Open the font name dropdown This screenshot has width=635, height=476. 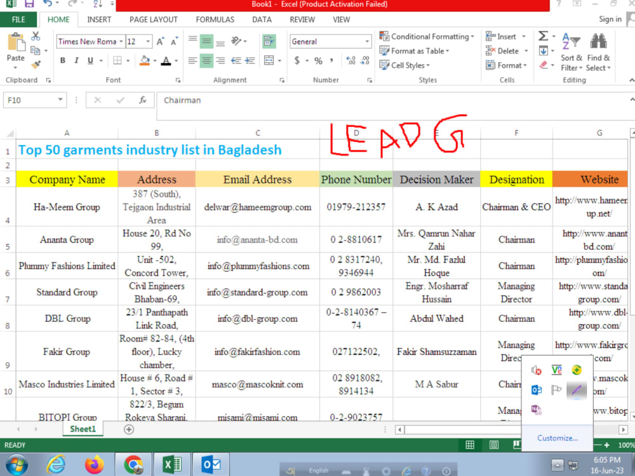pyautogui.click(x=121, y=41)
